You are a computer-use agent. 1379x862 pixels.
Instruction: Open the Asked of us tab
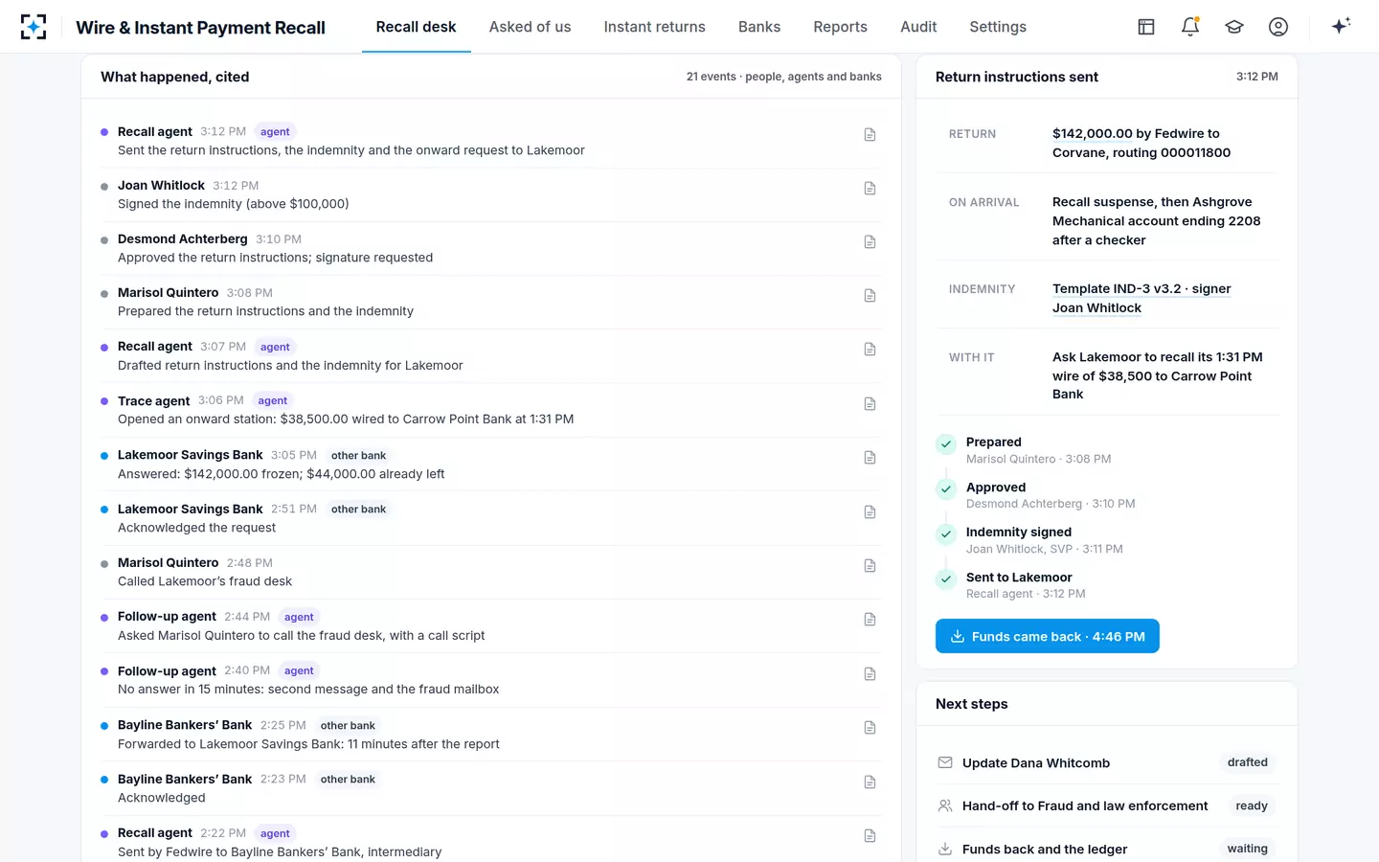530,27
